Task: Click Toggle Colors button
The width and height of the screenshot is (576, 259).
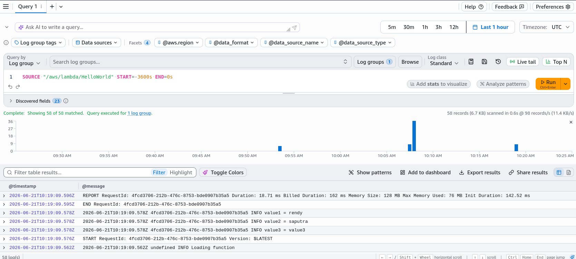Action: point(223,173)
